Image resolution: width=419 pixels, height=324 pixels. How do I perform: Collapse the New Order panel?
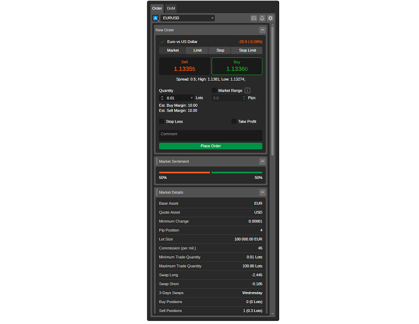pyautogui.click(x=262, y=30)
